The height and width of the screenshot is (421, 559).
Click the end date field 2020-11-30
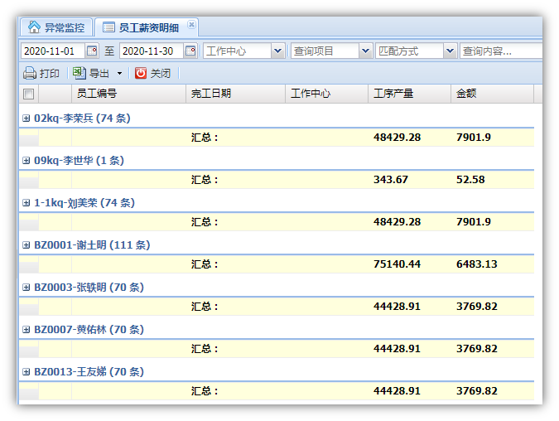tap(152, 51)
